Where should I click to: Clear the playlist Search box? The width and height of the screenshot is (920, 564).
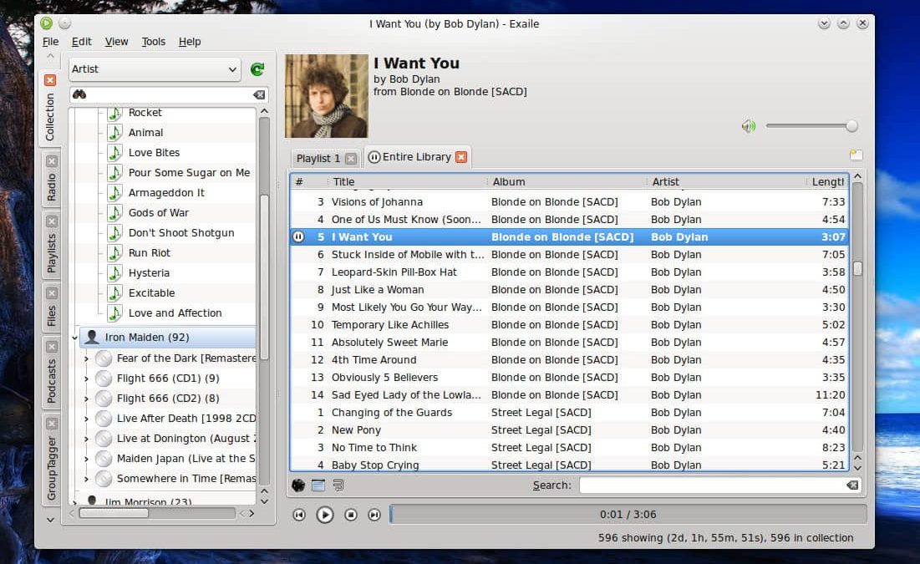point(852,485)
